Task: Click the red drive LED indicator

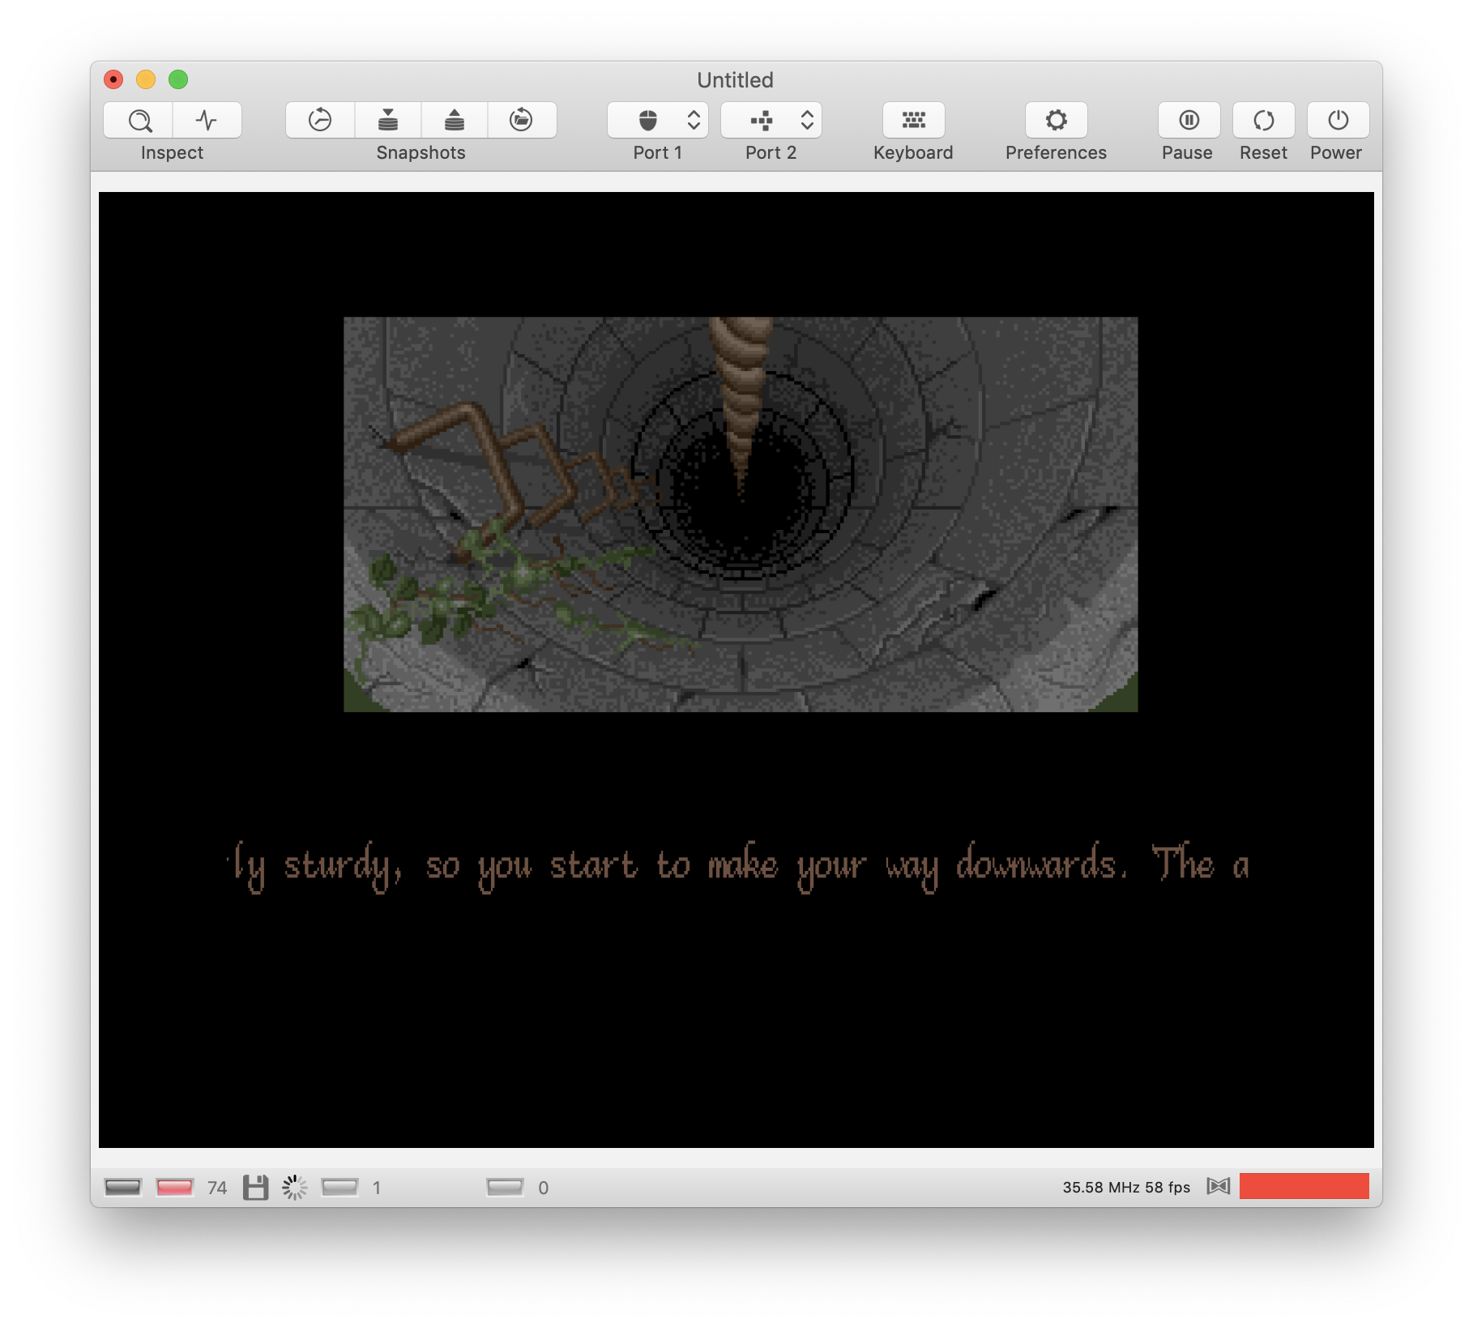Action: pos(174,1188)
